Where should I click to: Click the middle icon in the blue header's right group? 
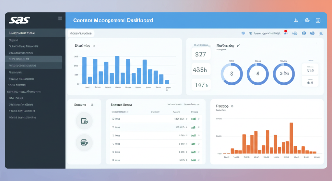point(307,20)
